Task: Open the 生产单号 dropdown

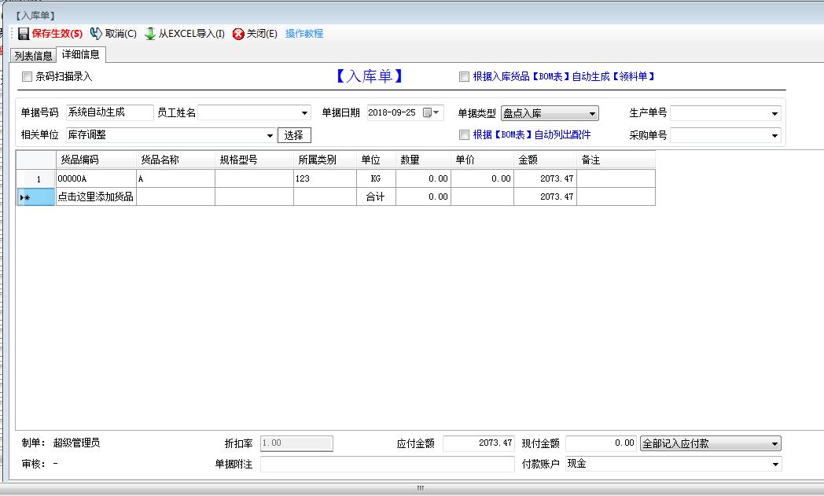Action: point(775,114)
